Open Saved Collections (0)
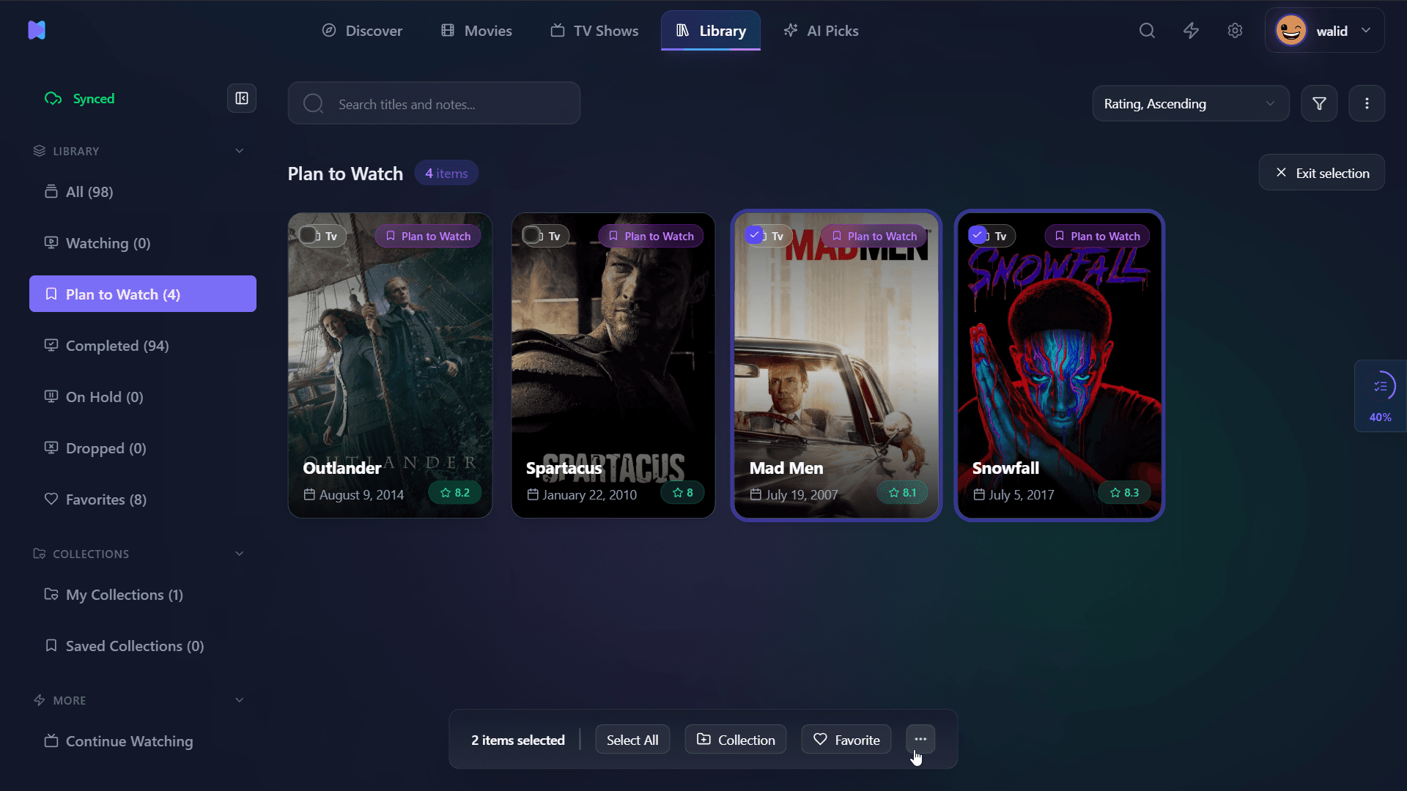This screenshot has height=791, width=1407. (143, 646)
